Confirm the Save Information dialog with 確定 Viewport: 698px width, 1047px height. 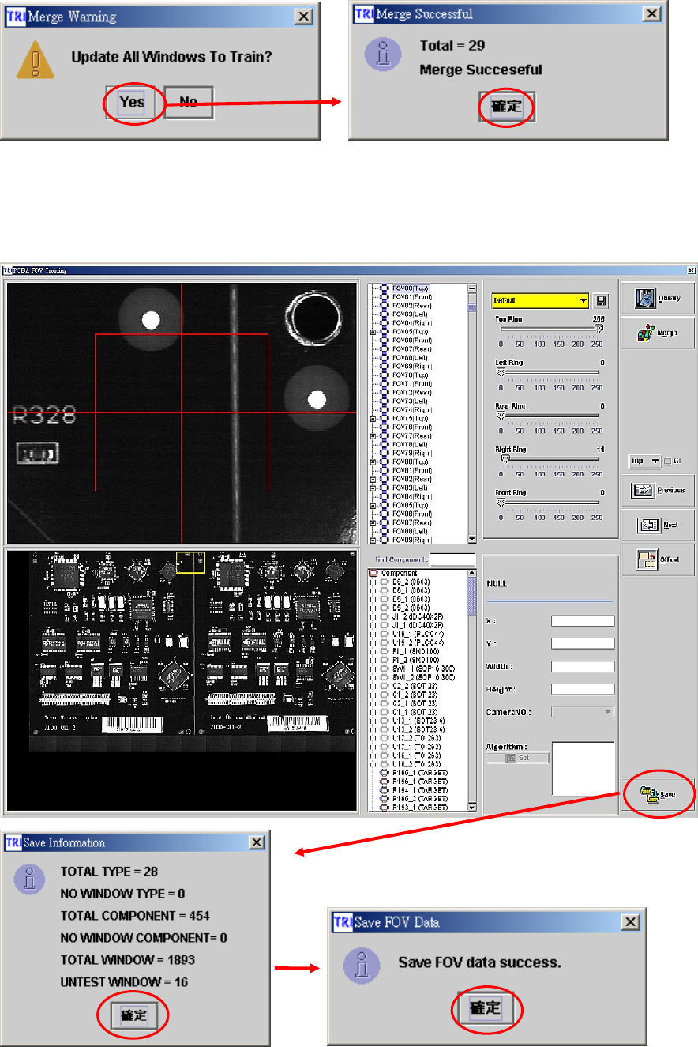[133, 1015]
